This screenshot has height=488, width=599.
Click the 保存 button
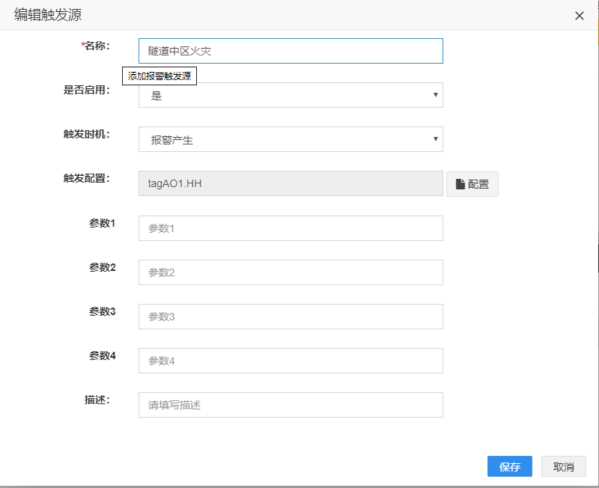(x=510, y=466)
